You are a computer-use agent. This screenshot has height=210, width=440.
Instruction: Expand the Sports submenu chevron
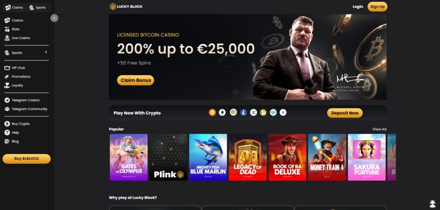pyautogui.click(x=46, y=52)
